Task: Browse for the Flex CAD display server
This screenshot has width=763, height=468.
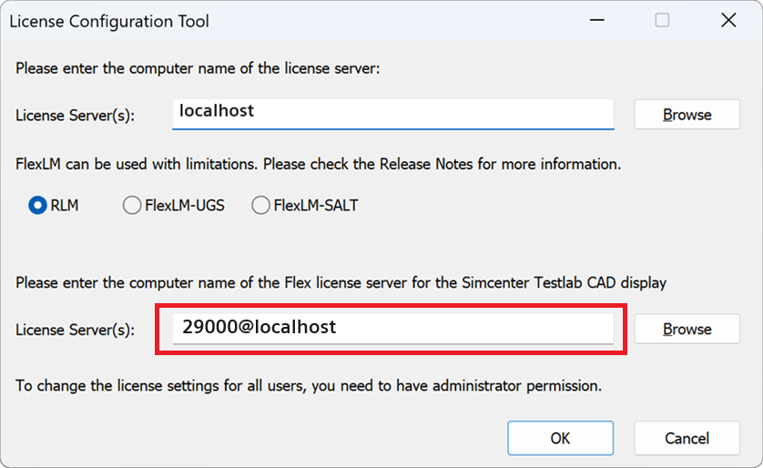Action: pos(687,329)
